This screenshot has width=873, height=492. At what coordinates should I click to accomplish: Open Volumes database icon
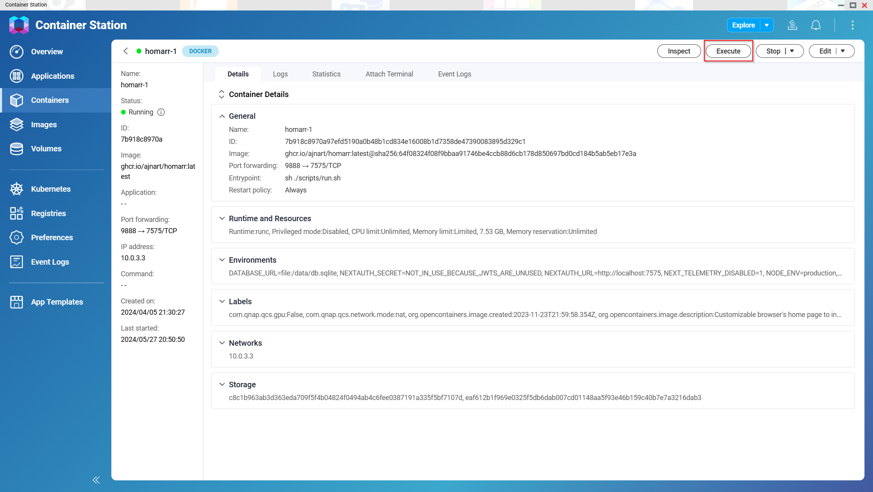pos(16,149)
